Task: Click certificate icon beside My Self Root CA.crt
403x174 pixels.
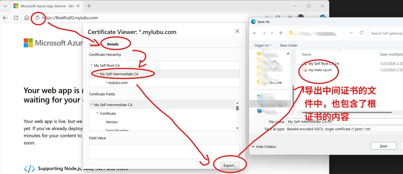Action: click(x=305, y=64)
